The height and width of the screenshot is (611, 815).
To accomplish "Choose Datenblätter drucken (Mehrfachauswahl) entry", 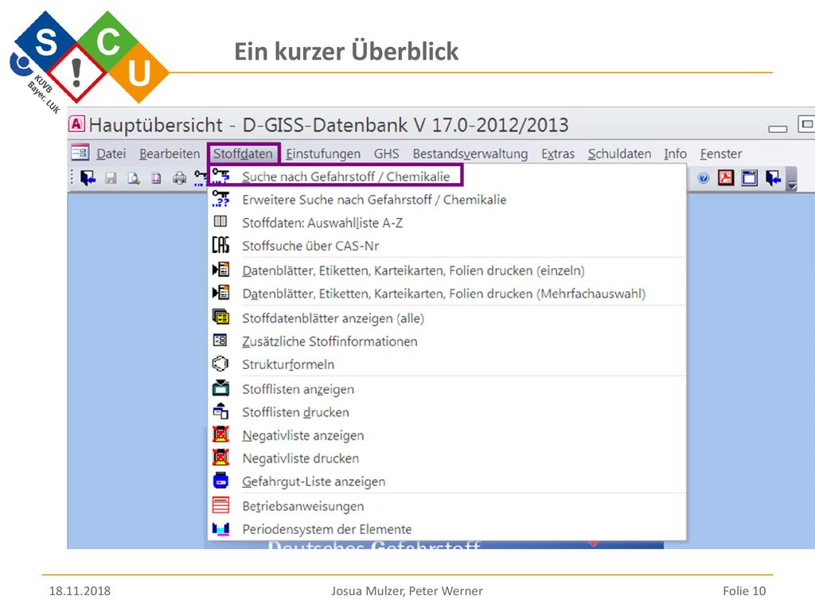I will (x=447, y=294).
